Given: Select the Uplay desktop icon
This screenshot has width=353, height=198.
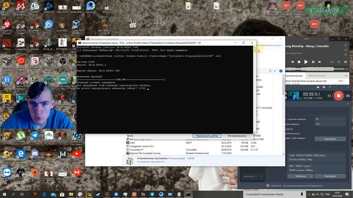Looking at the screenshot, I should [x=49, y=25].
